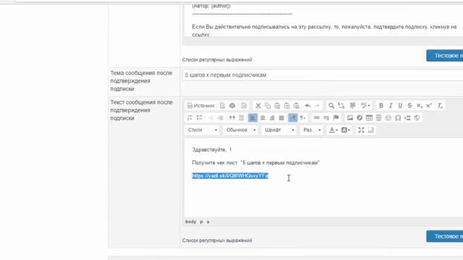Insert an image into the message
Image resolution: width=463 pixels, height=260 pixels.
350,118
